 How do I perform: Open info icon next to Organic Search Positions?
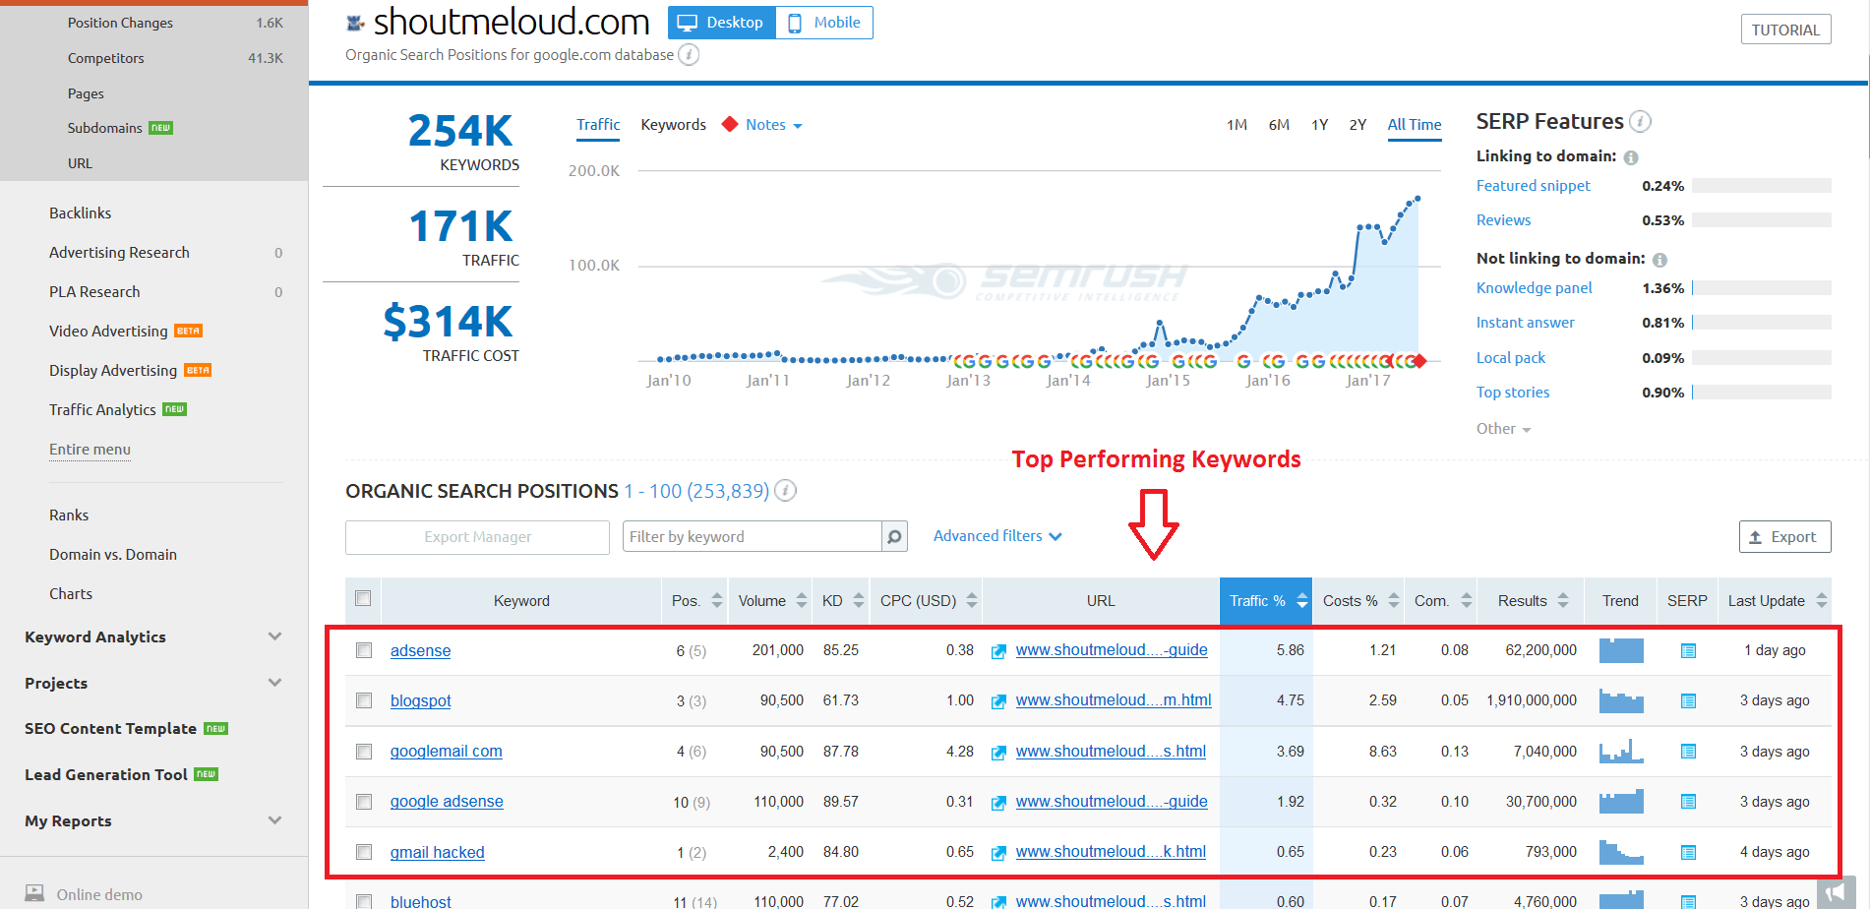[785, 490]
